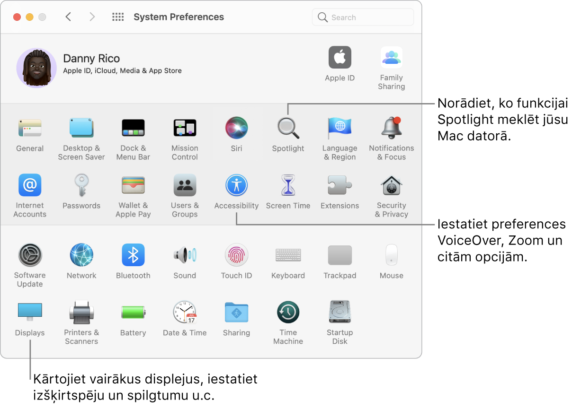Go back to the previous preferences pane
This screenshot has height=409, width=572.
pyautogui.click(x=68, y=17)
